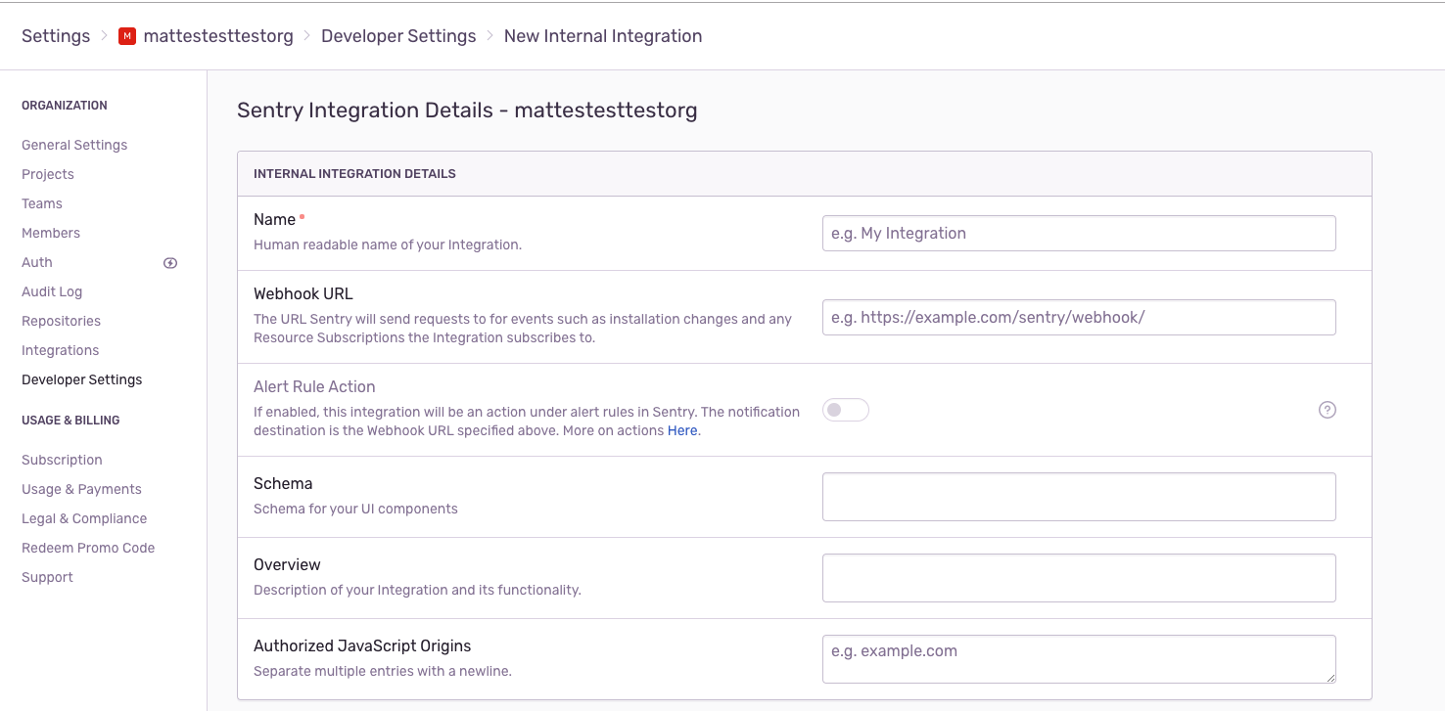
Task: Enable the Alert Rule Action toggle
Action: (x=845, y=410)
